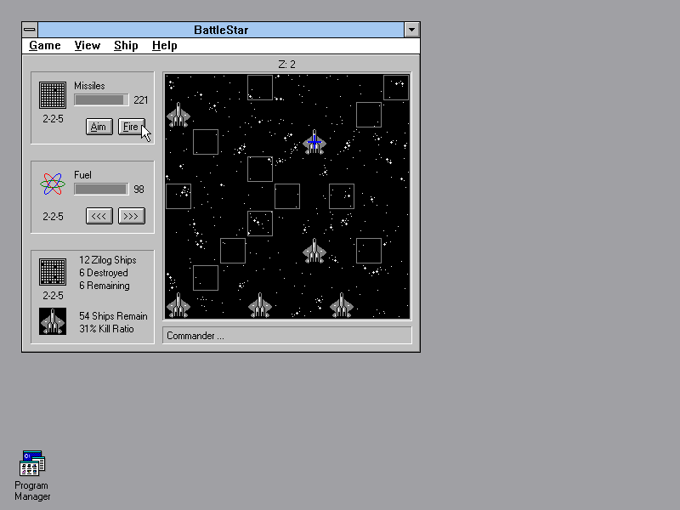Click the fighter icon beside Ships Remain
The height and width of the screenshot is (510, 680).
tap(53, 321)
